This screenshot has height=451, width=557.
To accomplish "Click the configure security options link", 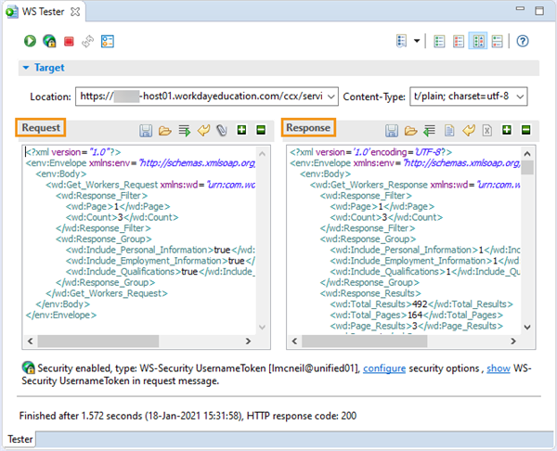I will tap(384, 368).
